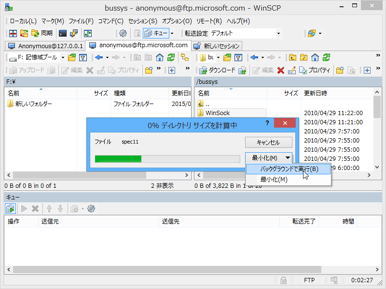Refresh the remote panel with green arrows
The image size is (386, 289).
(327, 57)
